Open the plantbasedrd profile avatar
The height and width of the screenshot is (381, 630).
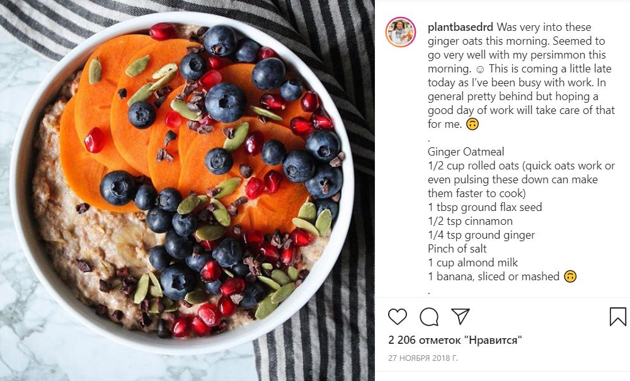[x=401, y=32]
